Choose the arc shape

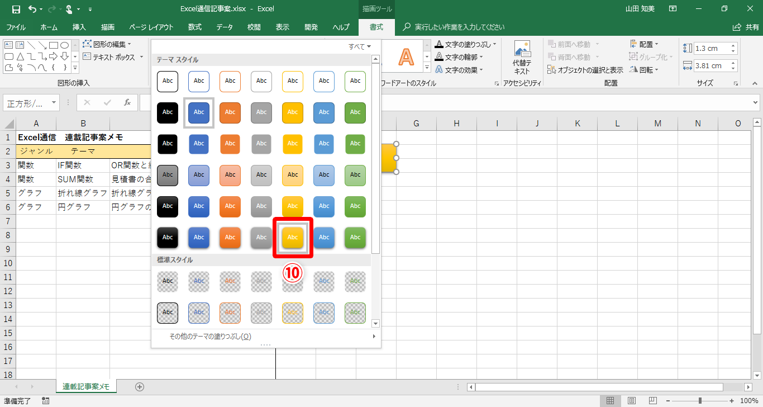pyautogui.click(x=31, y=68)
